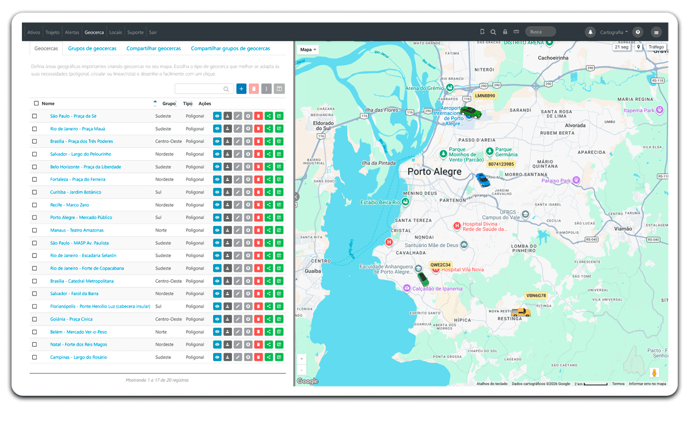Add a new geofence with the plus button
691x424 pixels.
pos(241,89)
